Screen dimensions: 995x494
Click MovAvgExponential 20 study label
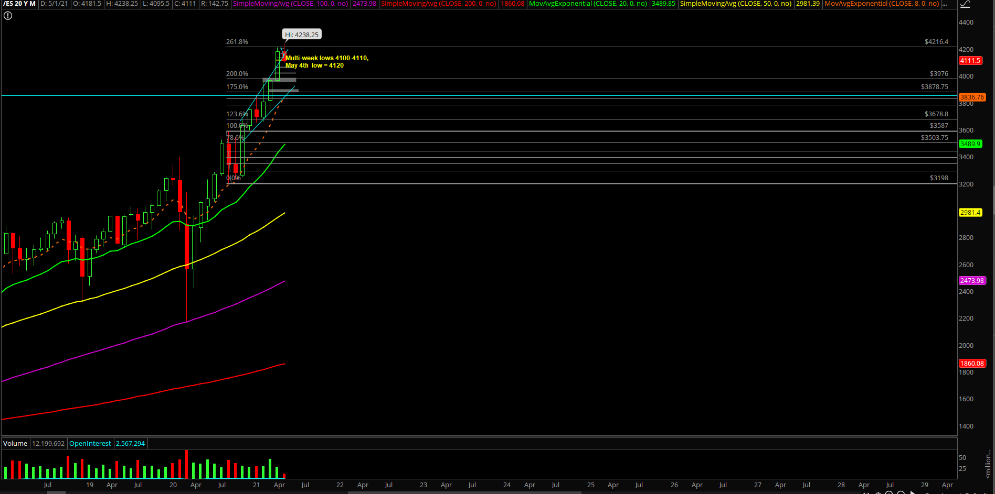click(x=588, y=4)
